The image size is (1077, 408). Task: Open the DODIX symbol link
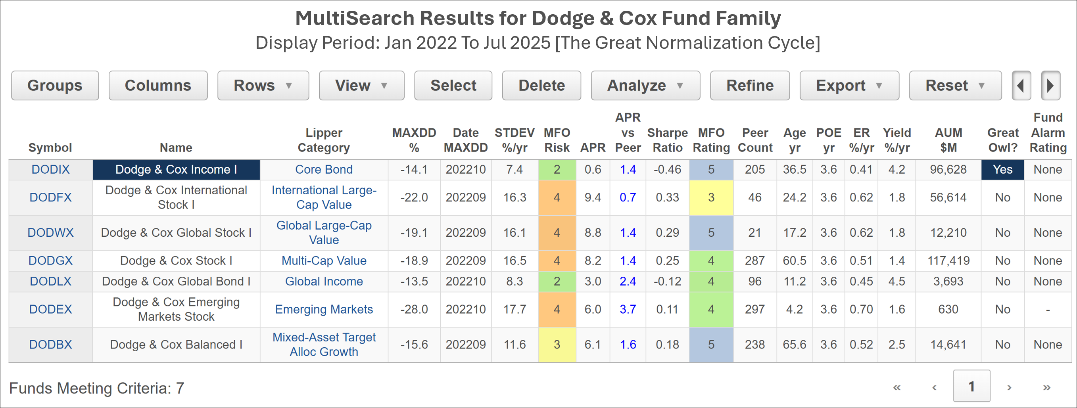point(51,170)
